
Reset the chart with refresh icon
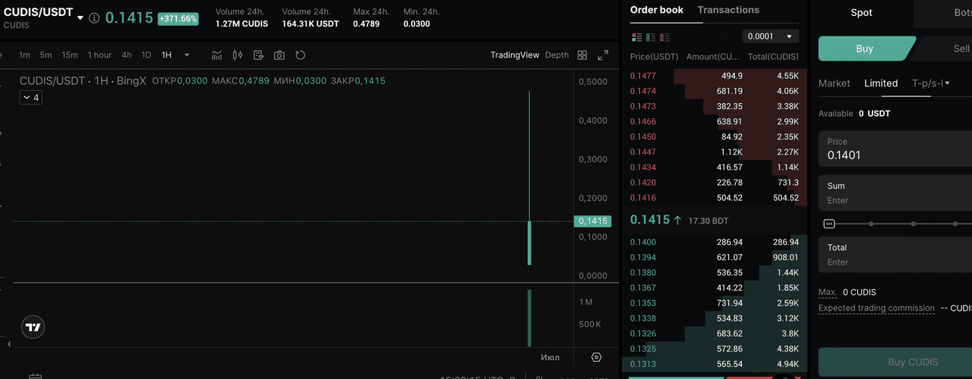pos(300,55)
